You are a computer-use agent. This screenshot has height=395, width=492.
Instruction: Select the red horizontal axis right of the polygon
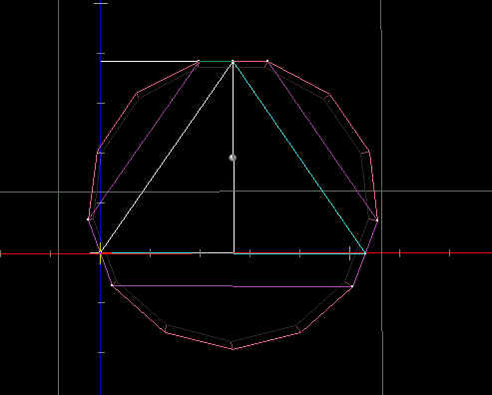click(429, 253)
